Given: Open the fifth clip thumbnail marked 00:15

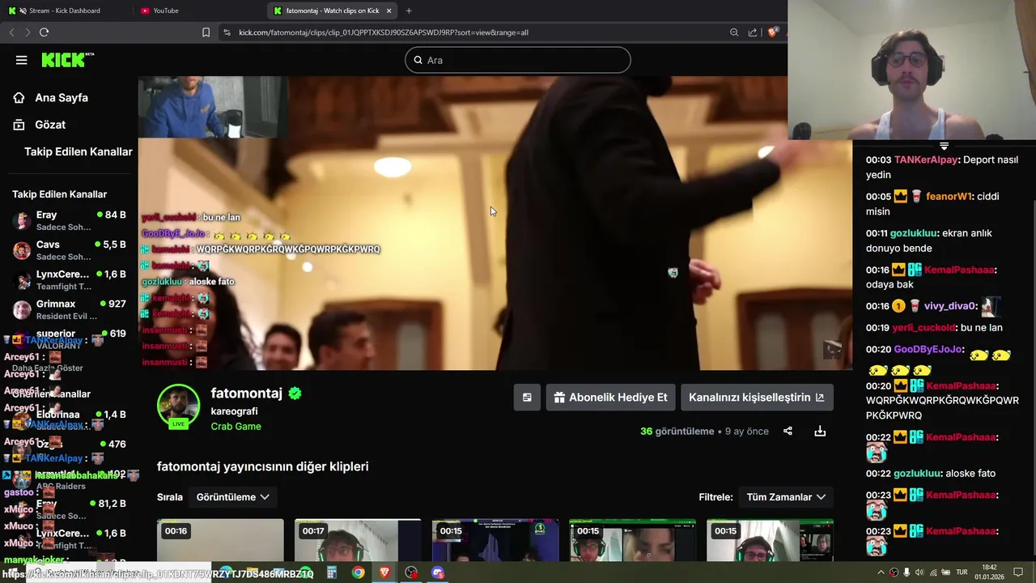Looking at the screenshot, I should click(x=770, y=540).
